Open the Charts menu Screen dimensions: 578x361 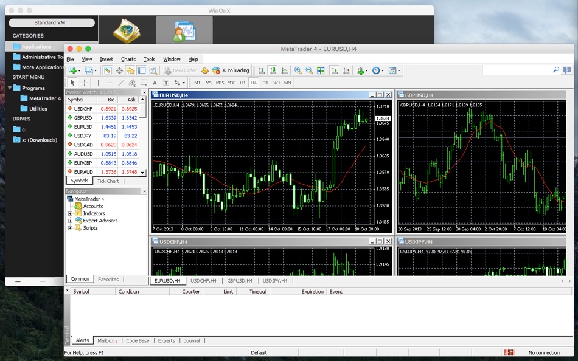pos(130,59)
